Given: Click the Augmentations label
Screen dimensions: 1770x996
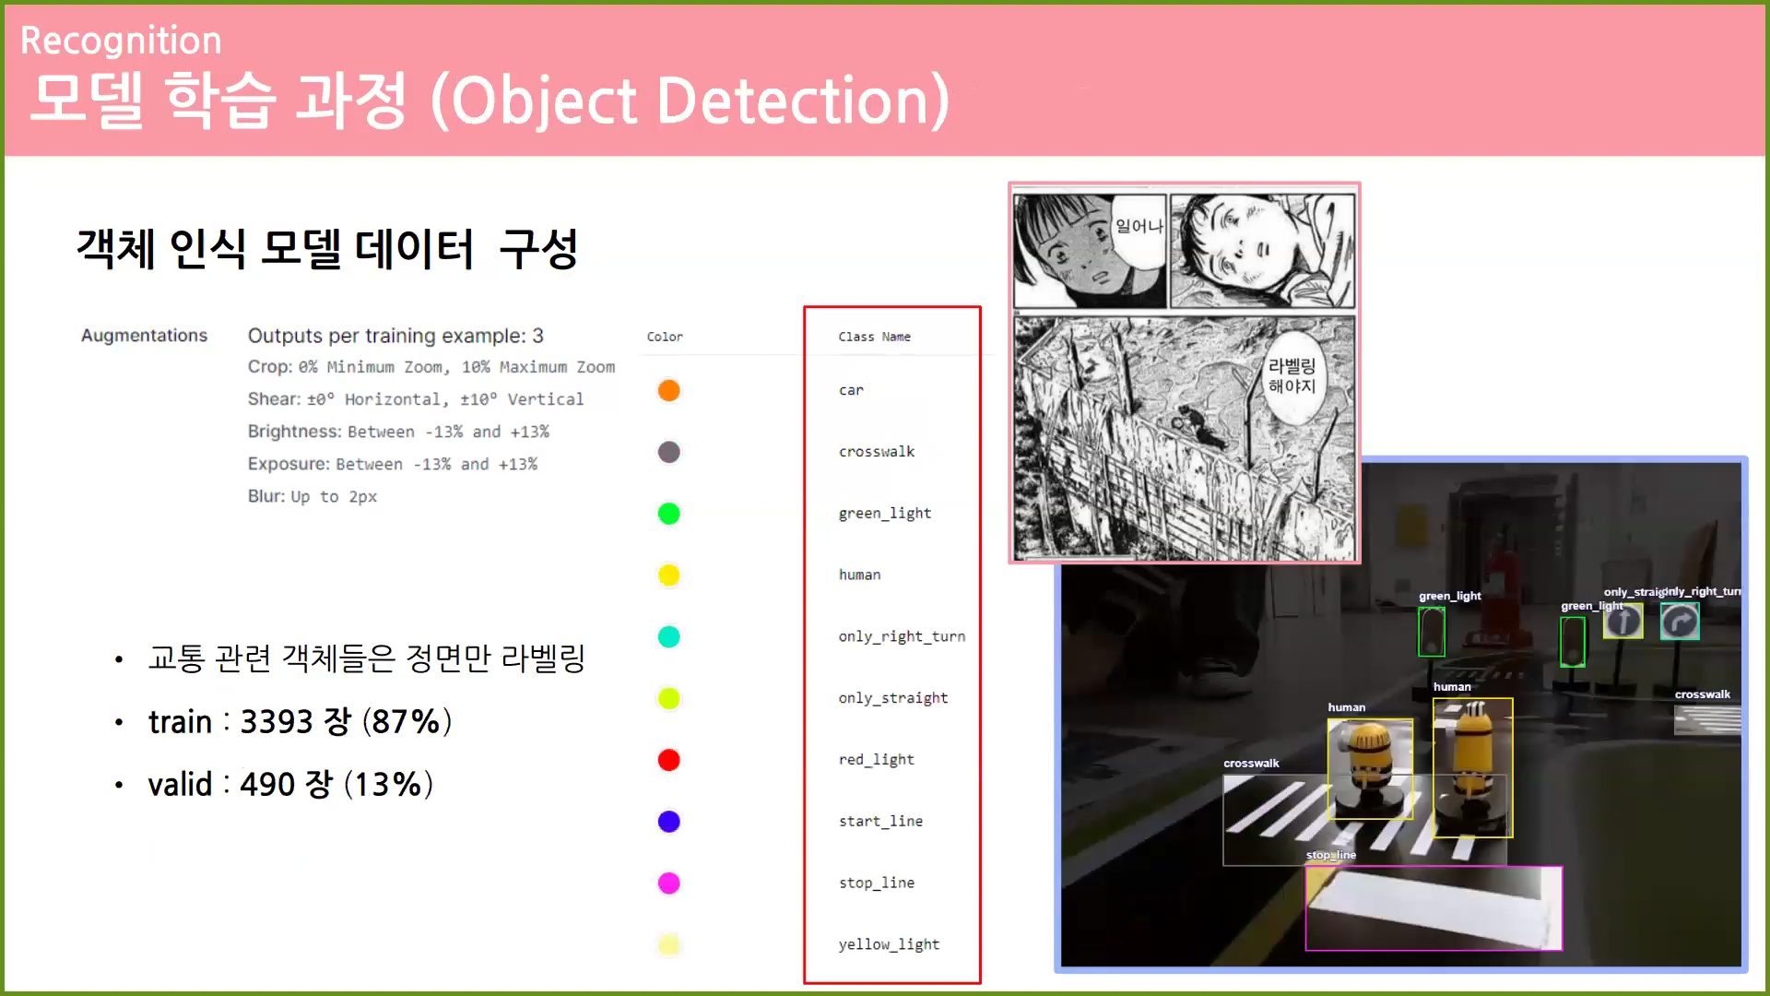Looking at the screenshot, I should (144, 336).
